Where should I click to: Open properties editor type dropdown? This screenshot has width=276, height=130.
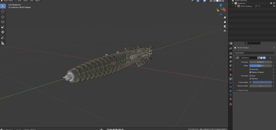[232, 43]
